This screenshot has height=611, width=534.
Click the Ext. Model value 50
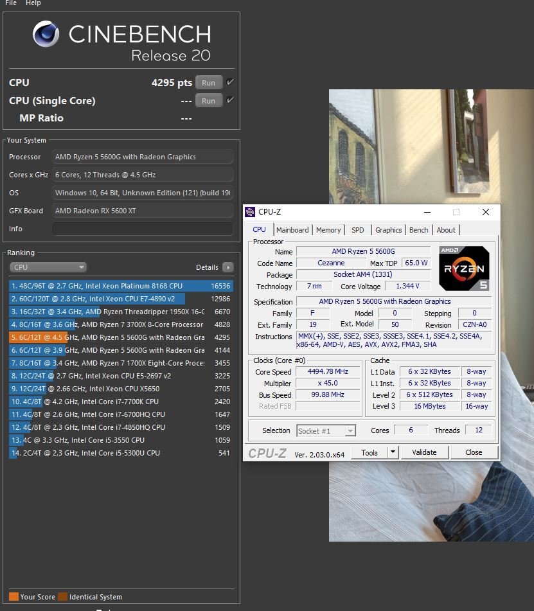point(395,324)
